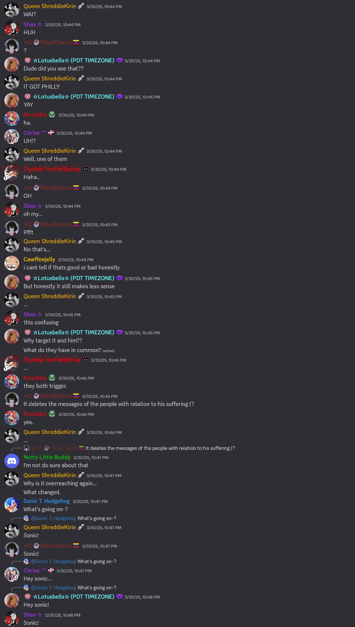The width and height of the screenshot is (355, 627).
Task: Click the Nutty Little Buddy username in green
Action: point(47,457)
